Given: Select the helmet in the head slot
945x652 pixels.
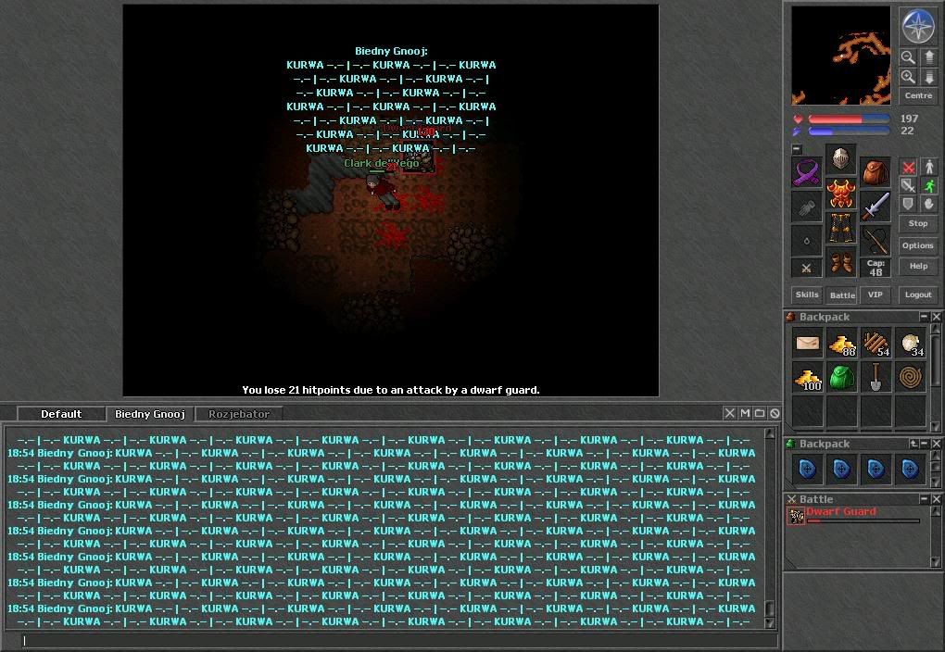Looking at the screenshot, I should pyautogui.click(x=840, y=159).
